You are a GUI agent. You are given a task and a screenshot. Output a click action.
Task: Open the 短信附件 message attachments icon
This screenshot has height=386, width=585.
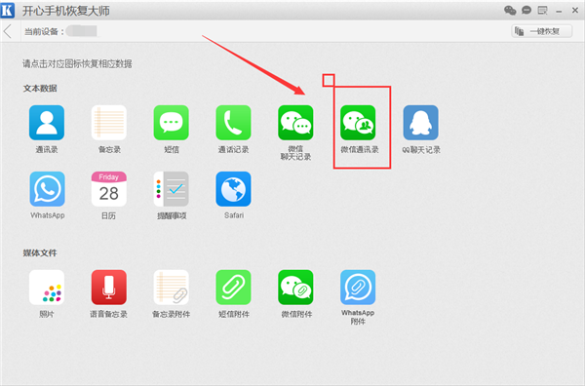pos(234,288)
